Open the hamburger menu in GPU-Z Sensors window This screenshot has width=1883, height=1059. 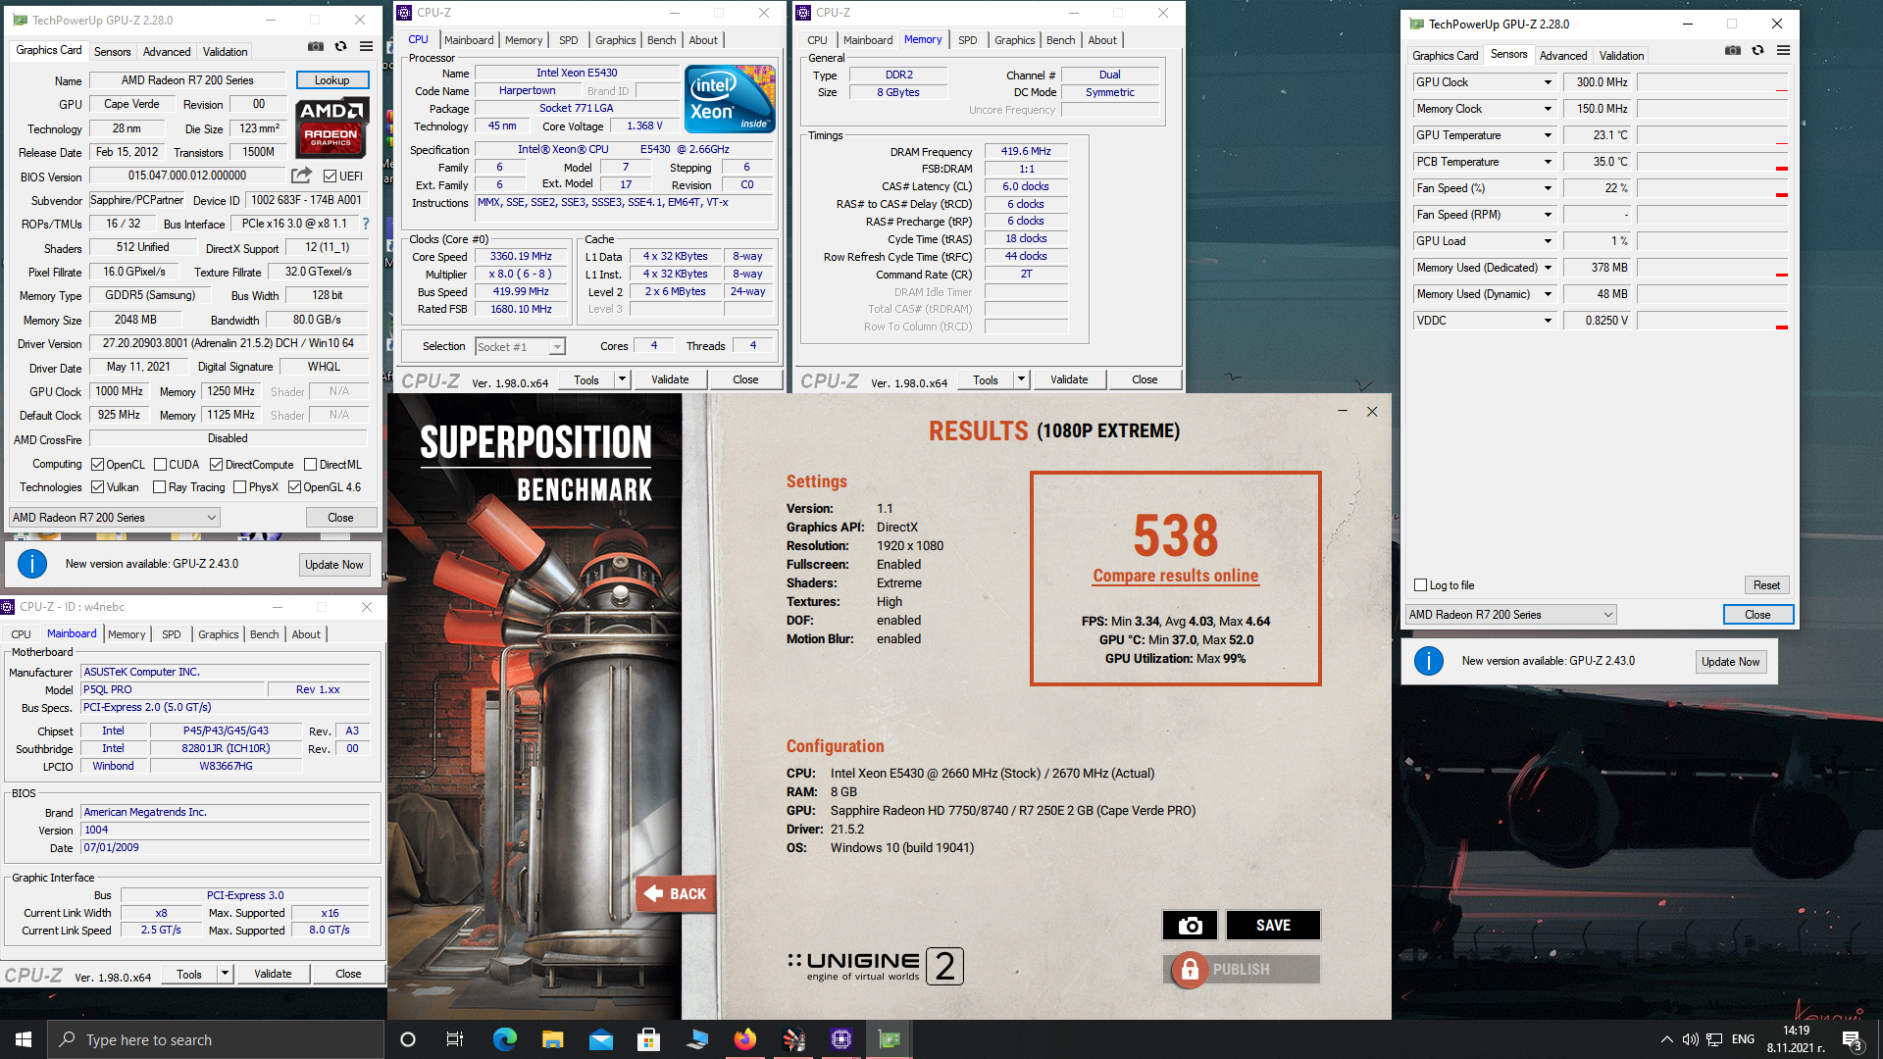click(x=1783, y=50)
